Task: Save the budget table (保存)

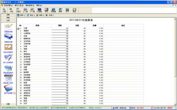Action: point(21,15)
